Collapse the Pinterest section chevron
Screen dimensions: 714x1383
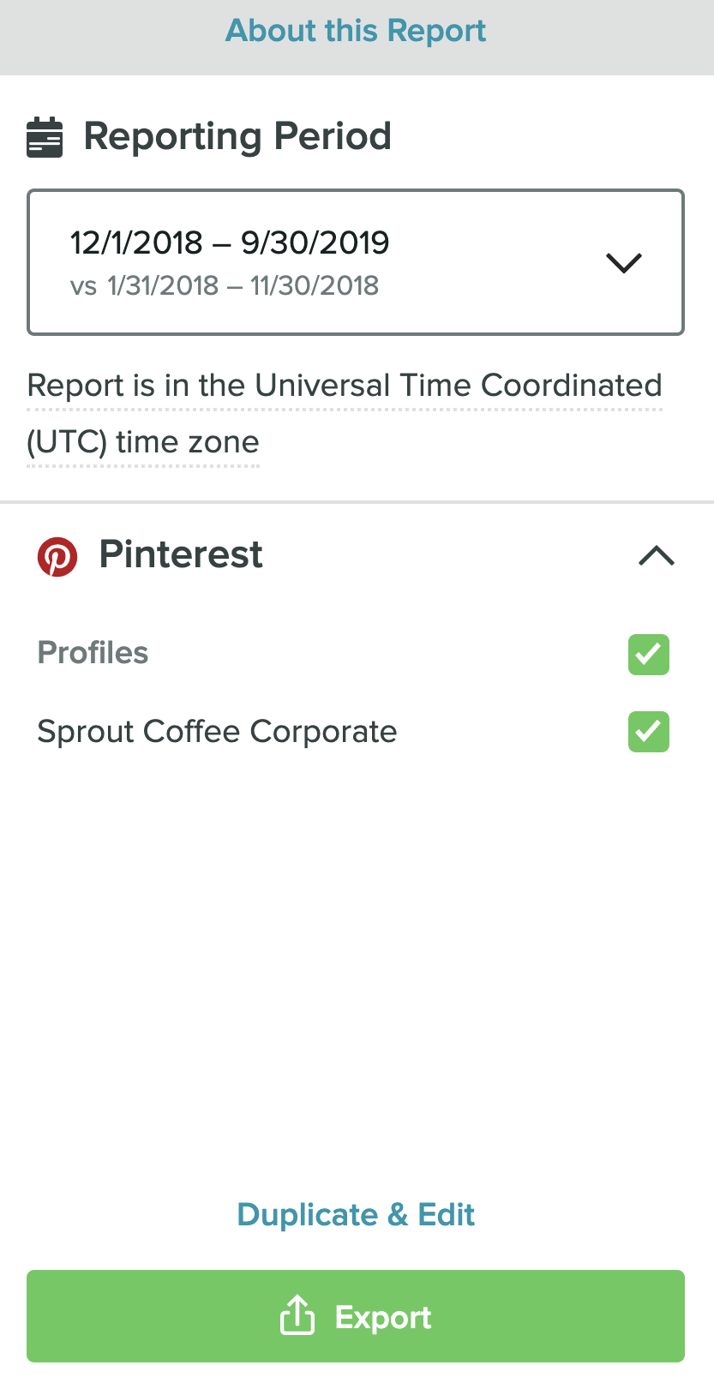click(657, 556)
